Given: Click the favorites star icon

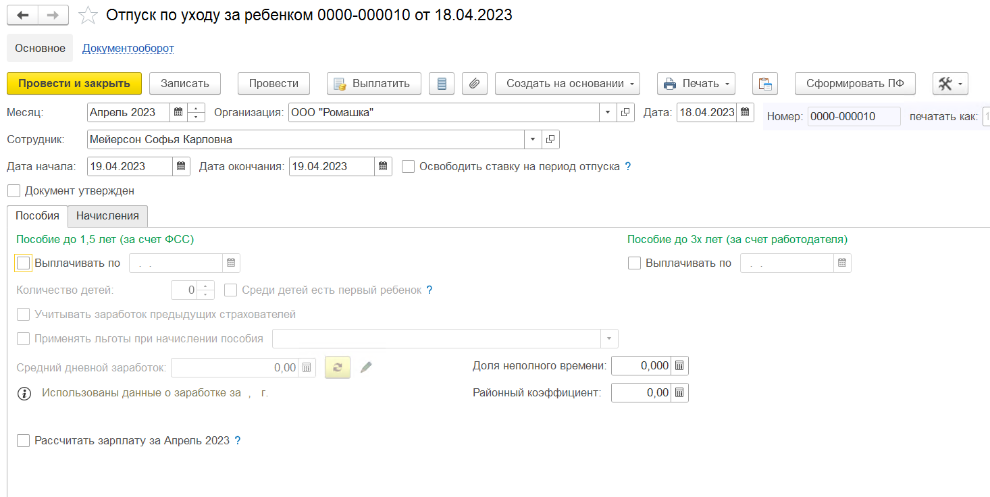Looking at the screenshot, I should pyautogui.click(x=88, y=15).
